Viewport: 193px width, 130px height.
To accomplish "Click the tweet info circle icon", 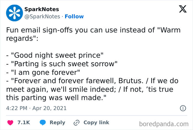I will click(x=183, y=108).
